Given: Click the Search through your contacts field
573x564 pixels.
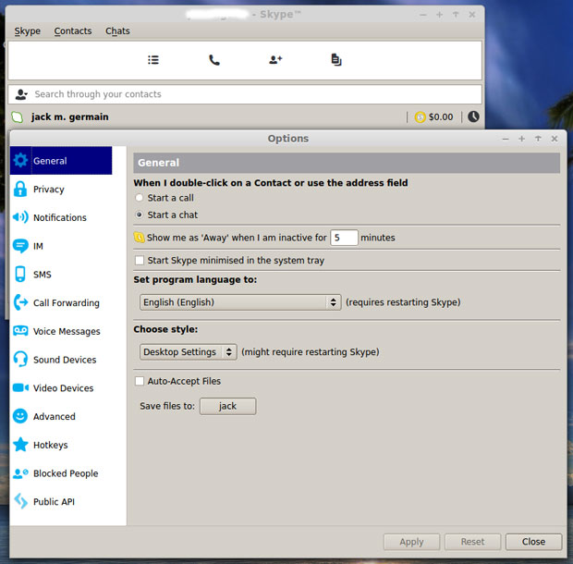Looking at the screenshot, I should [245, 94].
